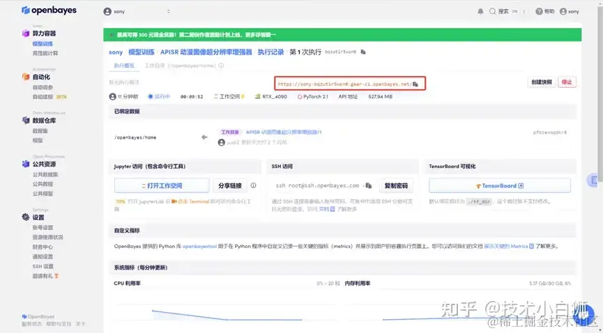The image size is (603, 333).
Task: Click the 帮助 help icon
Action: pyautogui.click(x=539, y=12)
